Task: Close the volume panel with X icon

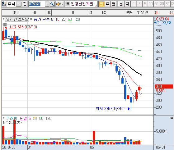Action: 172,118
